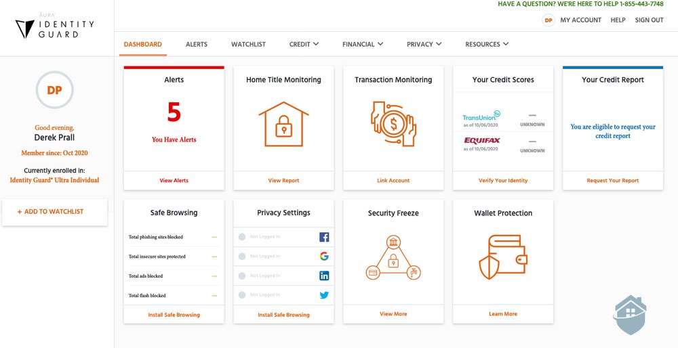The image size is (678, 348).
Task: Click the Facebook icon in Privacy Settings
Action: point(324,237)
